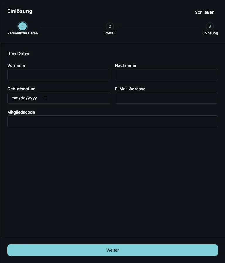
Task: Focus the Vorname input field
Action: point(59,75)
